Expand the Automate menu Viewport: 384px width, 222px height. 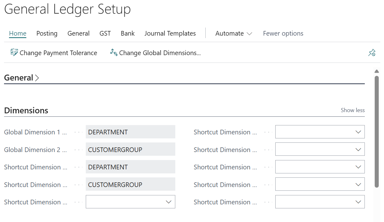[x=234, y=33]
